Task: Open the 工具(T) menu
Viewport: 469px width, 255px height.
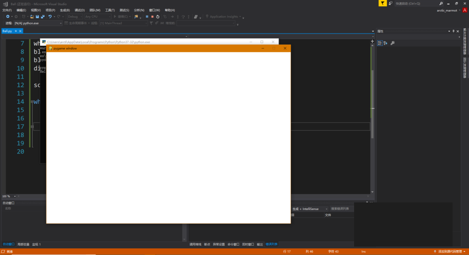Action: tap(110, 10)
